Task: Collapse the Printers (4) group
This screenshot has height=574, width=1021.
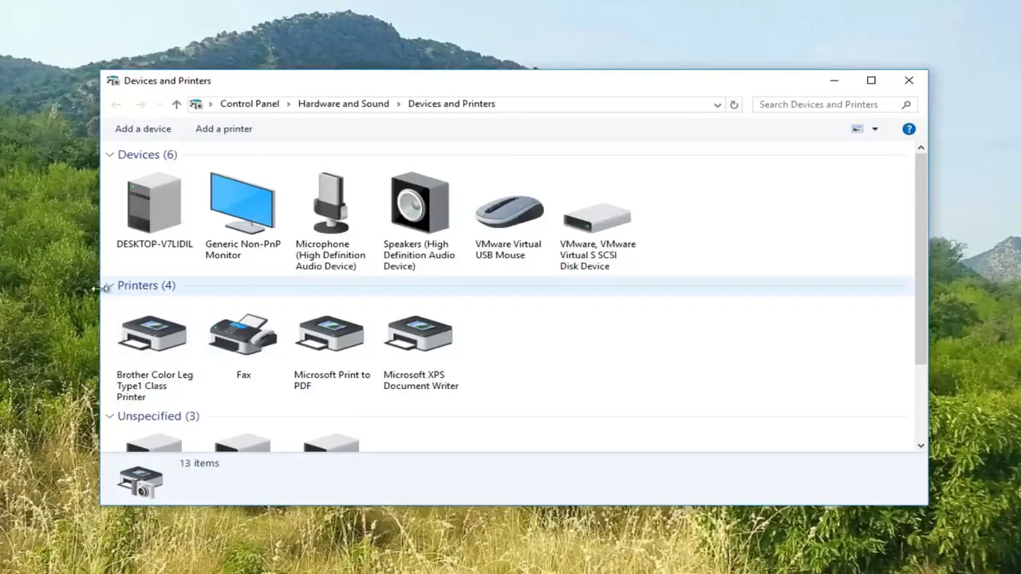Action: 109,285
